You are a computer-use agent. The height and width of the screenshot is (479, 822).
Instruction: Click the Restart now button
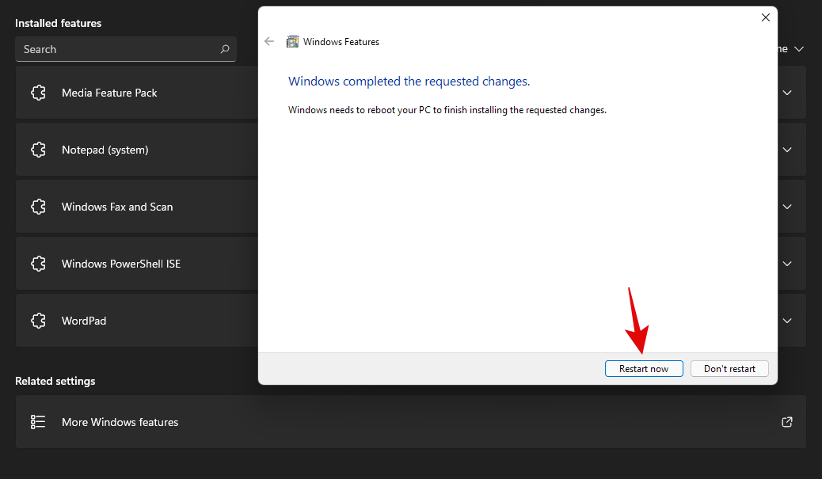coord(644,368)
